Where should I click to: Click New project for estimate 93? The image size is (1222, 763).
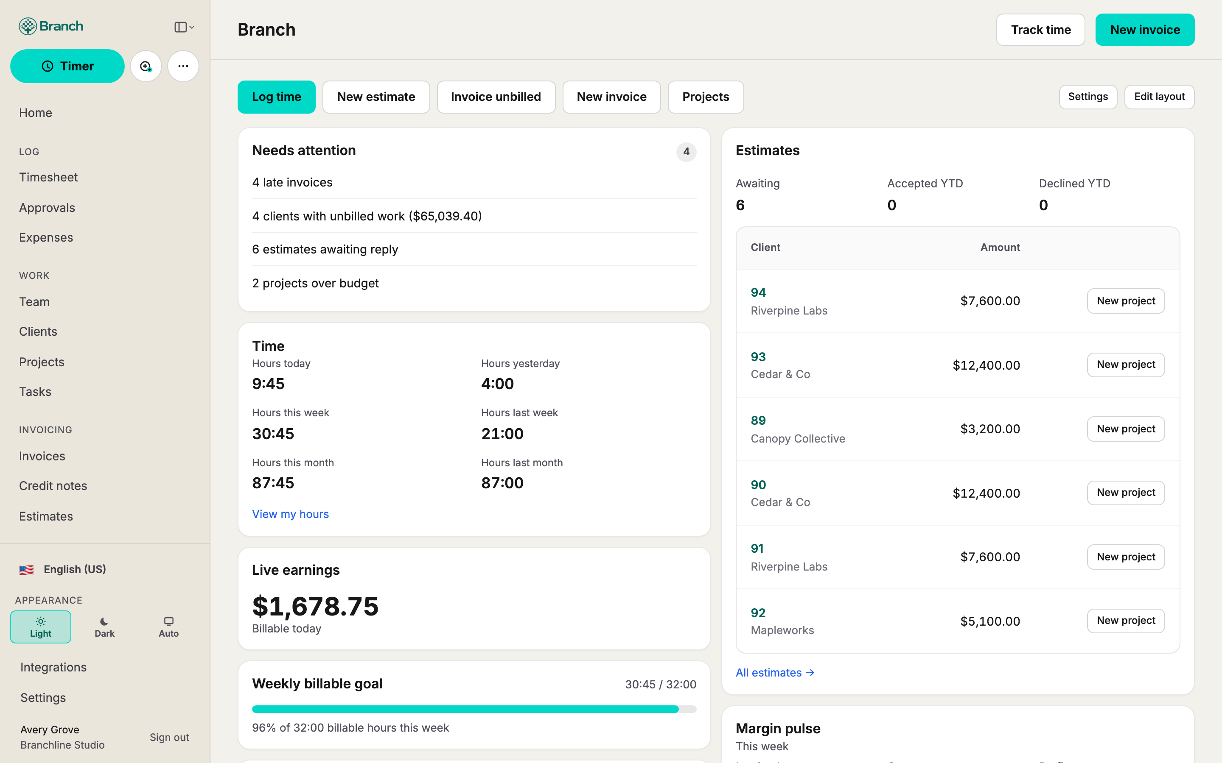coord(1126,365)
